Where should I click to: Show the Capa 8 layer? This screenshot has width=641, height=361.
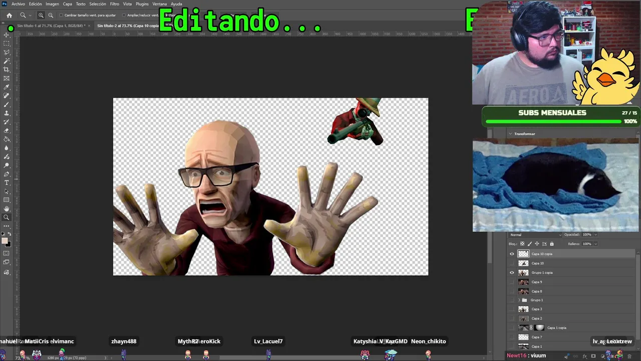click(512, 291)
